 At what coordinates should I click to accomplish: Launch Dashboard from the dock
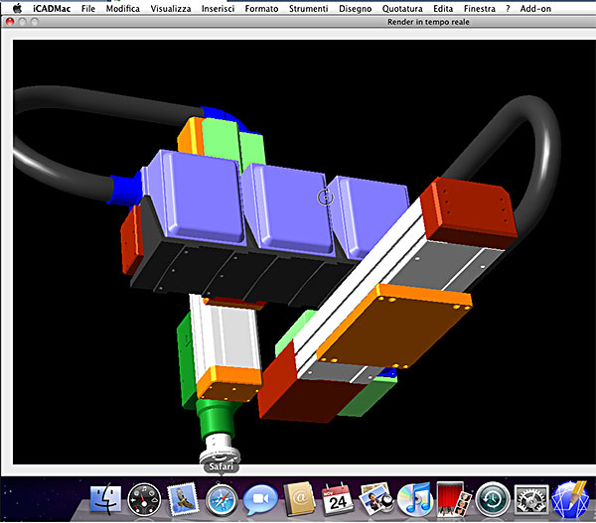[x=144, y=500]
